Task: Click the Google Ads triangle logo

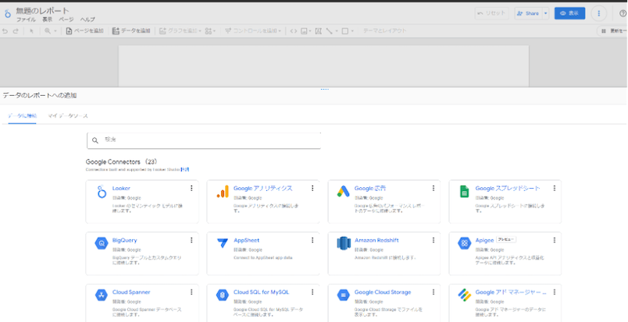Action: coord(343,192)
